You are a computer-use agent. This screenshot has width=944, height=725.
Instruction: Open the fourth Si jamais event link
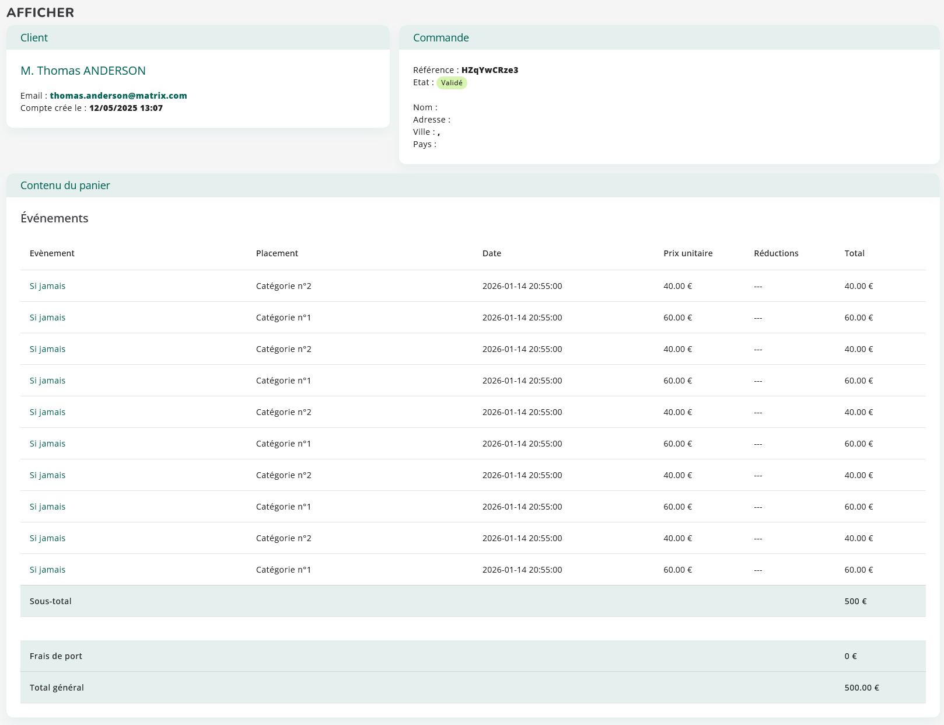47,381
